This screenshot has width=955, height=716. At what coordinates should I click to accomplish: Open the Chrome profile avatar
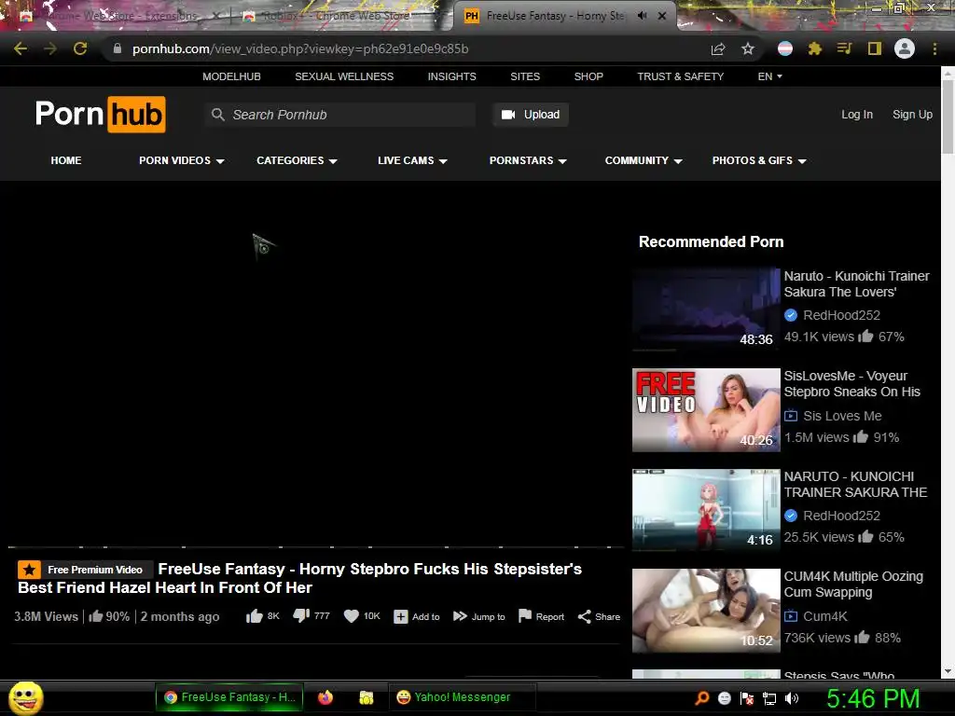pyautogui.click(x=905, y=48)
